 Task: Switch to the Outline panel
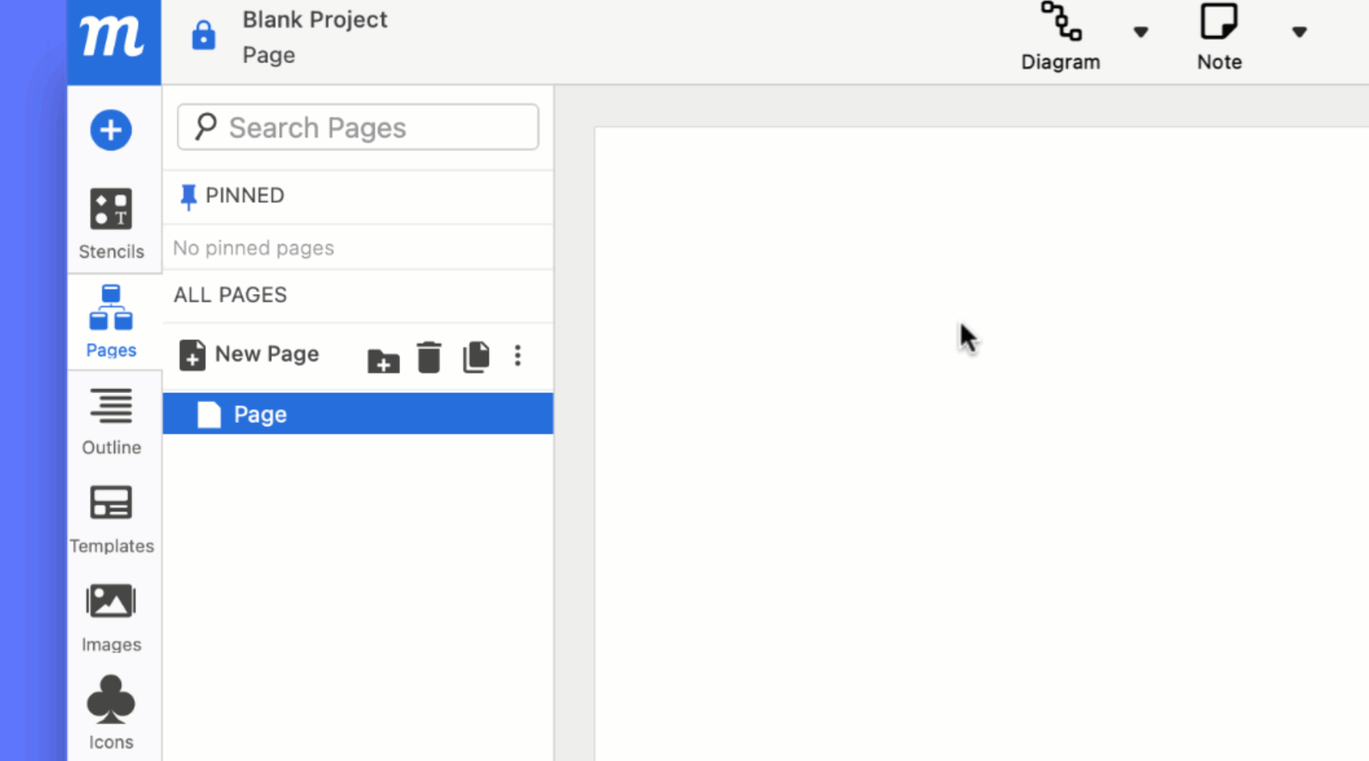tap(111, 421)
